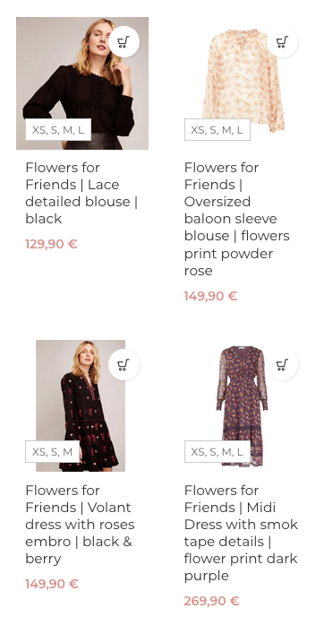324x626 pixels.
Task: Open 'Oversized baloon sleeve blouse' product link
Action: click(236, 219)
